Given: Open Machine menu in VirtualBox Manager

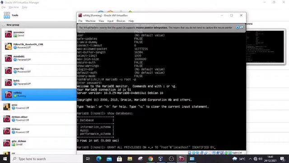Looking at the screenshot, I should (x=14, y=7).
